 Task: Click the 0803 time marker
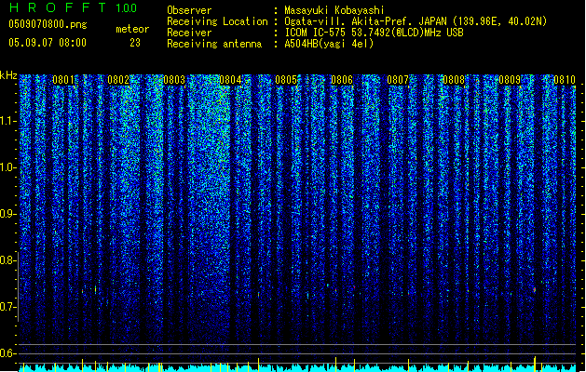pos(174,80)
